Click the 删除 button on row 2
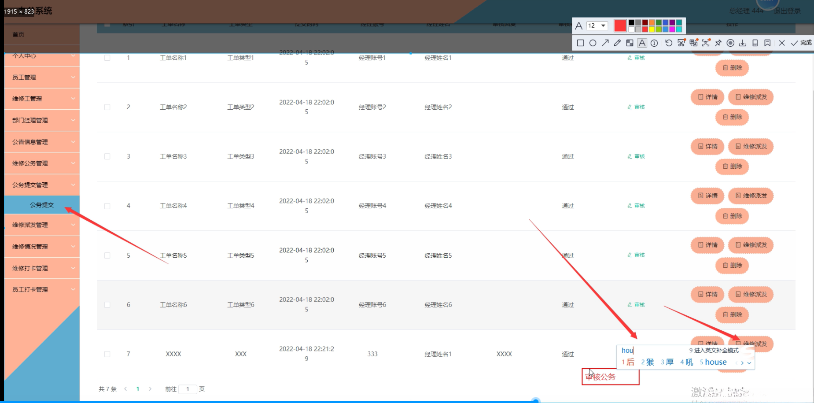The image size is (814, 403). (x=732, y=117)
